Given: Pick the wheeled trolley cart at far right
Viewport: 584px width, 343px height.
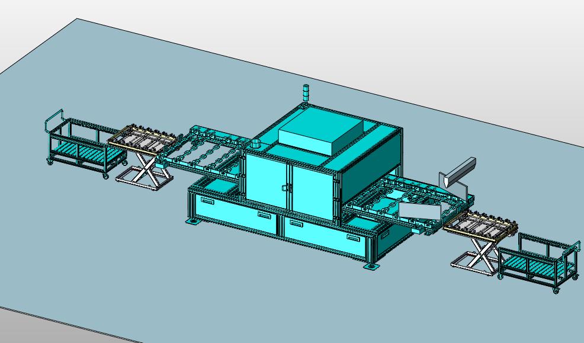Looking at the screenshot, I should click(x=539, y=261).
